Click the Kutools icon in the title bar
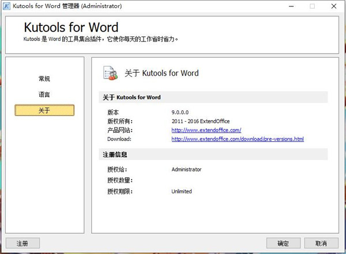The image size is (346, 254). tap(8, 6)
